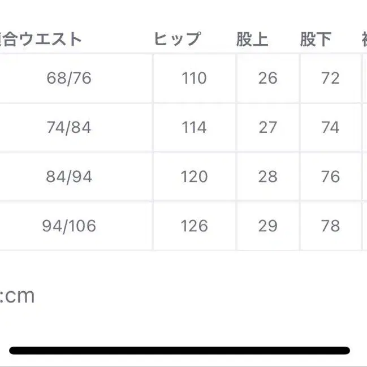Image resolution: width=367 pixels, height=367 pixels.
Task: Tap the black home indicator bar
Action: point(180,350)
